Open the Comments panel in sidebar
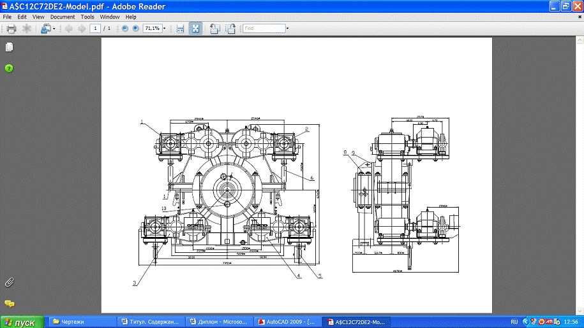Image resolution: width=584 pixels, height=328 pixels. pos(9,304)
